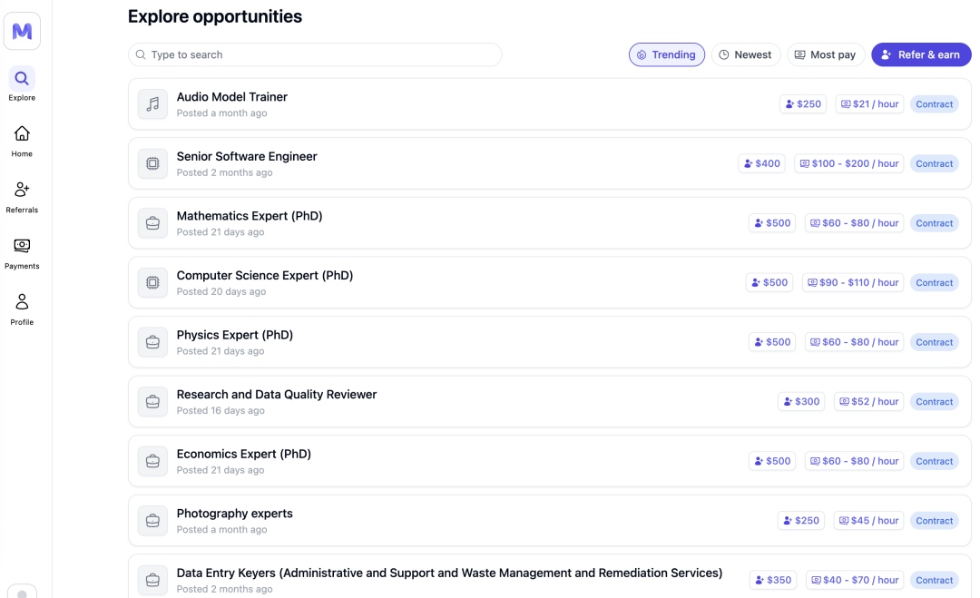The height and width of the screenshot is (598, 980).
Task: Open the Explore magnifier icon in sidebar
Action: coord(22,79)
